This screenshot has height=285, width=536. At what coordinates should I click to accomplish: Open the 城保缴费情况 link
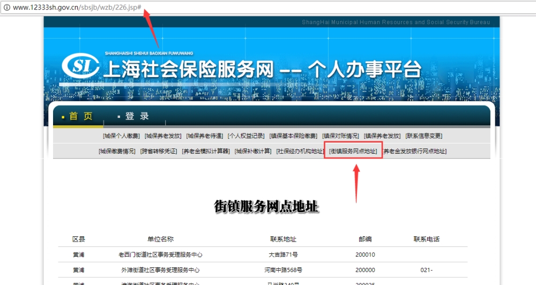coord(117,152)
